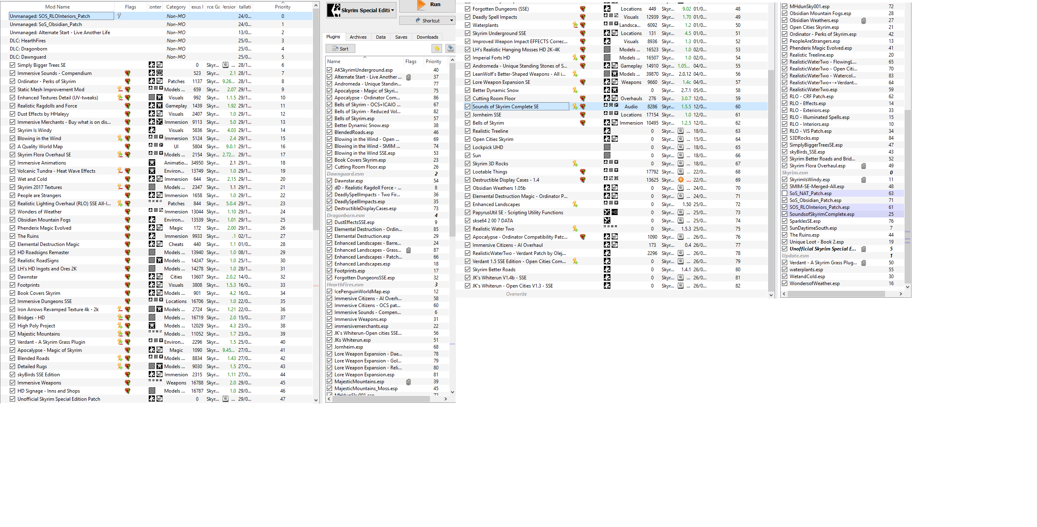Click the content icon on skse64 2 00 7 DATA
This screenshot has height=527, width=1037.
(607, 221)
